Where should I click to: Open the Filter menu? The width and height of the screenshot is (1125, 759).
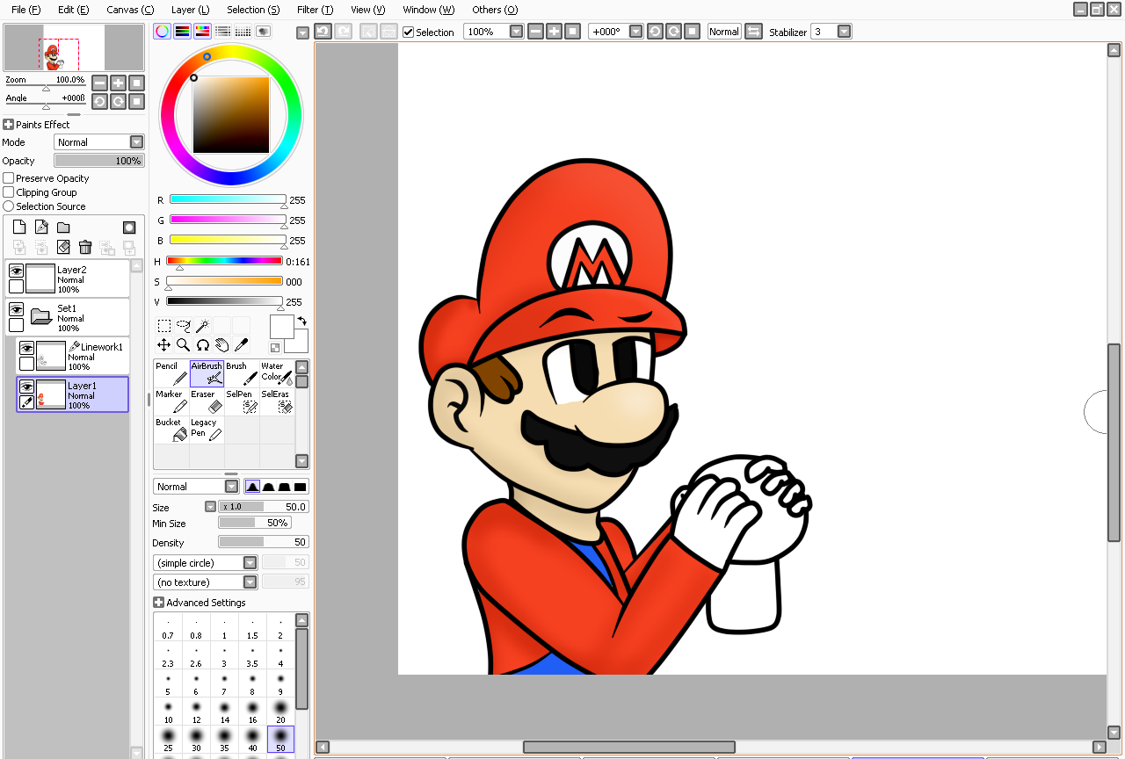point(315,10)
